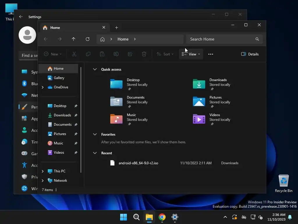
Task: Open the New dropdown menu
Action: [x=53, y=54]
